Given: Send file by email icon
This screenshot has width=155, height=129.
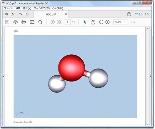Looking at the screenshot, I should [32, 22].
